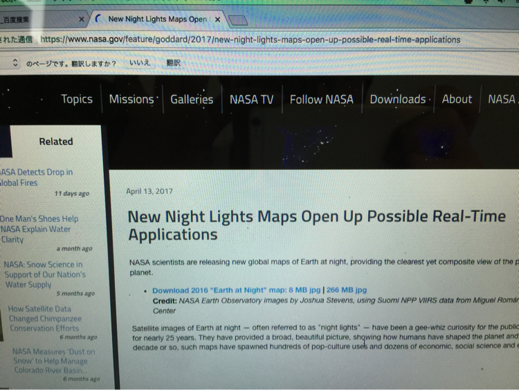This screenshot has width=519, height=390.
Task: Open the Galleries menu
Action: tap(192, 100)
